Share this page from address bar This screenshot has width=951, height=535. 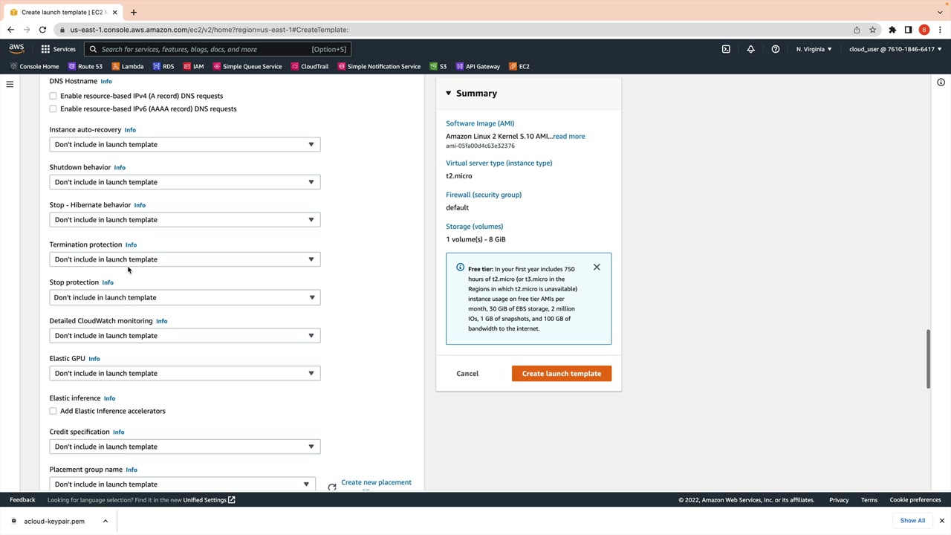coord(857,30)
